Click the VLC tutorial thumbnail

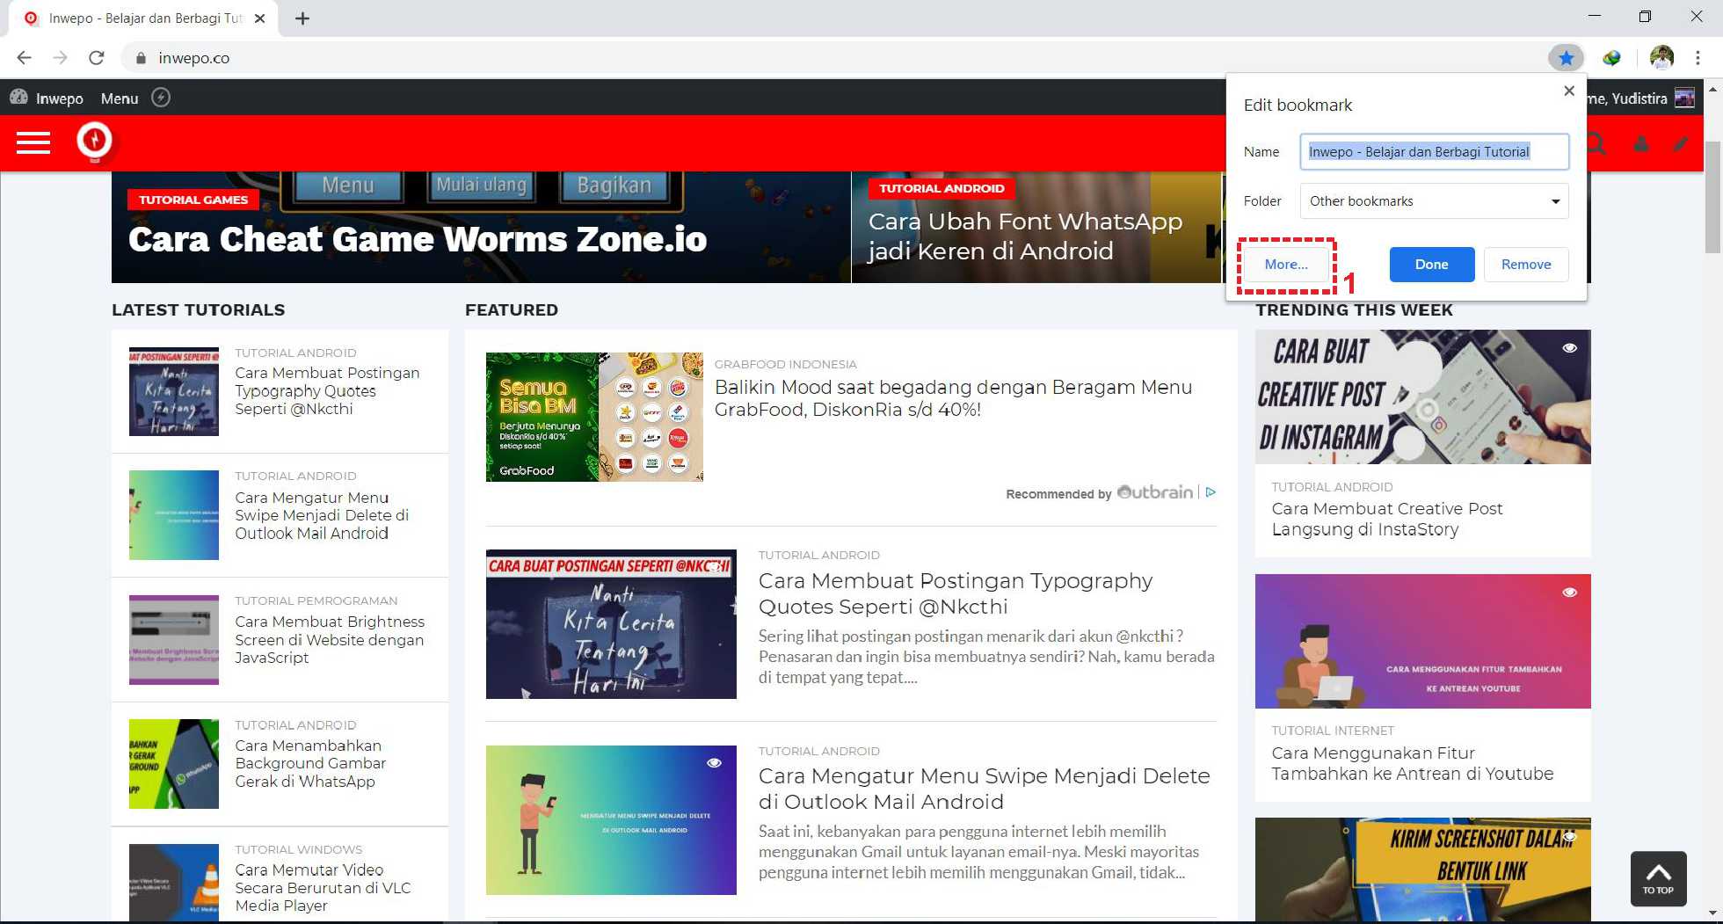click(174, 882)
